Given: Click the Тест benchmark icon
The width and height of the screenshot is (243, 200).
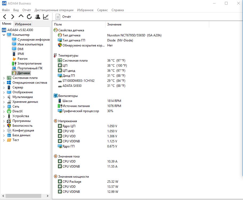Looking at the screenshot, I should pyautogui.click(x=9, y=140).
